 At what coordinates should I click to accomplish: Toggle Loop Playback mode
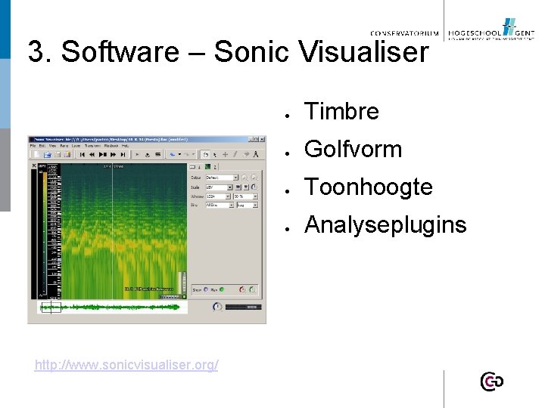(148, 155)
